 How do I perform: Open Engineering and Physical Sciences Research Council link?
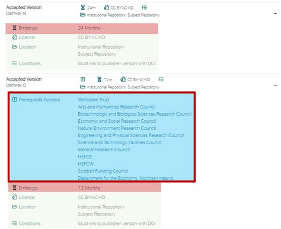point(130,135)
